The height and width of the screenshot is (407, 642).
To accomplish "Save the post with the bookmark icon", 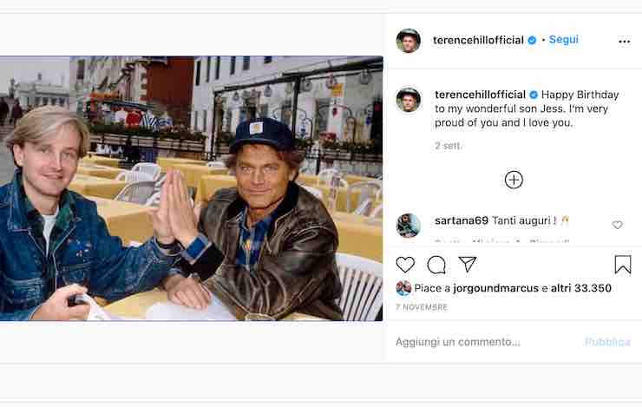I will click(623, 265).
